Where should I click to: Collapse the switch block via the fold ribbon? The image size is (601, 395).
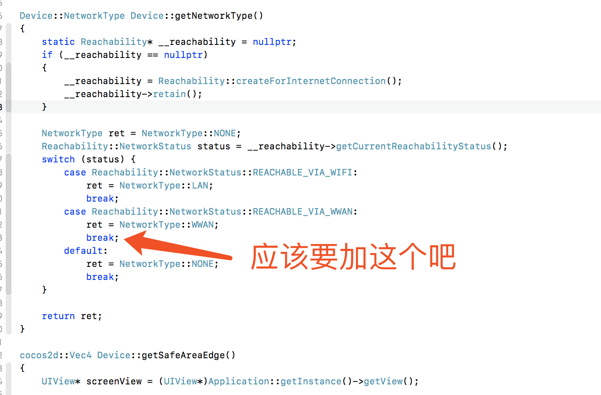[9, 224]
